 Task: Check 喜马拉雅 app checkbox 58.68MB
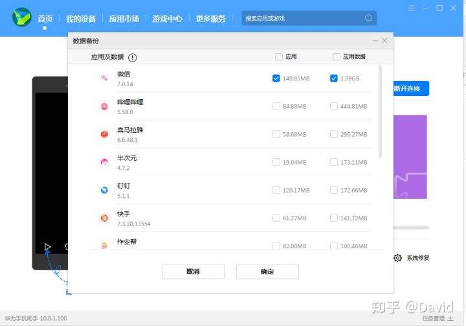click(x=276, y=134)
